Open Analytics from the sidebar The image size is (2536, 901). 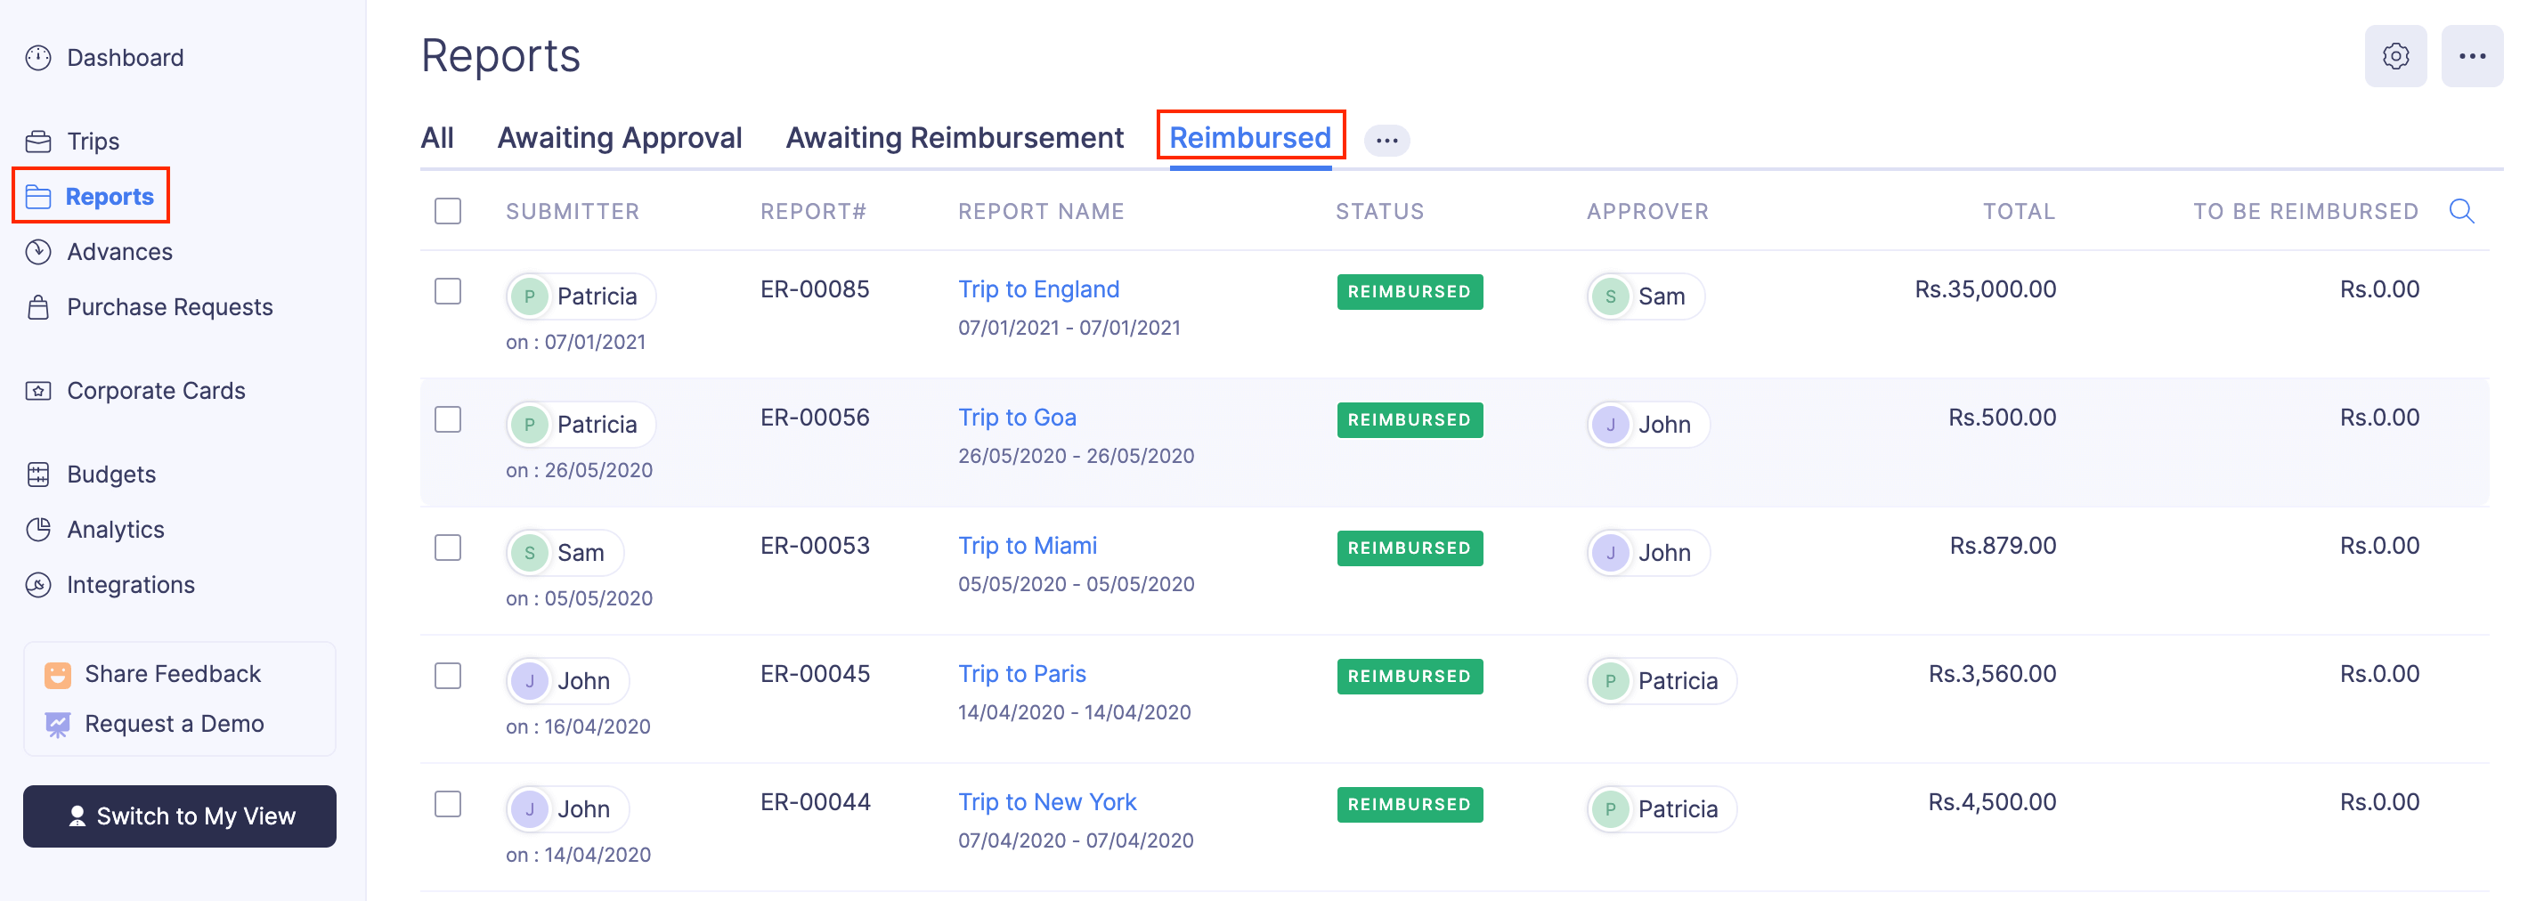click(x=115, y=529)
